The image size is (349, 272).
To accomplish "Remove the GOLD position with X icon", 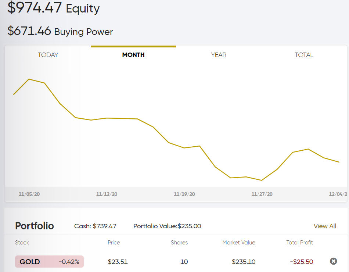I will (333, 261).
